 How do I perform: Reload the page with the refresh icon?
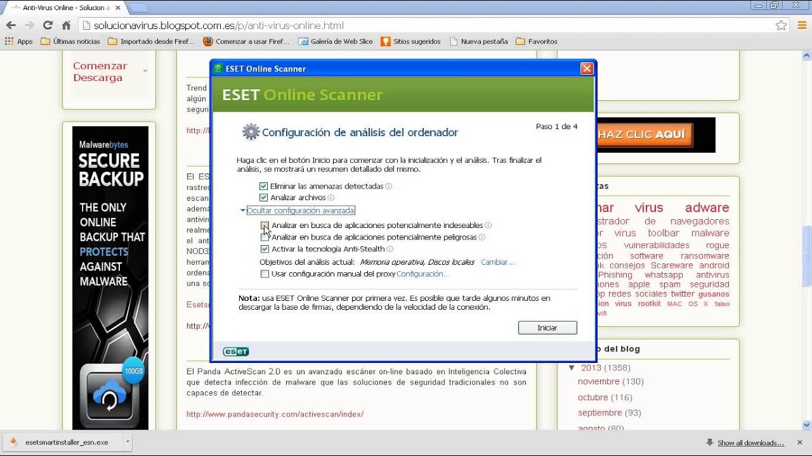point(48,25)
